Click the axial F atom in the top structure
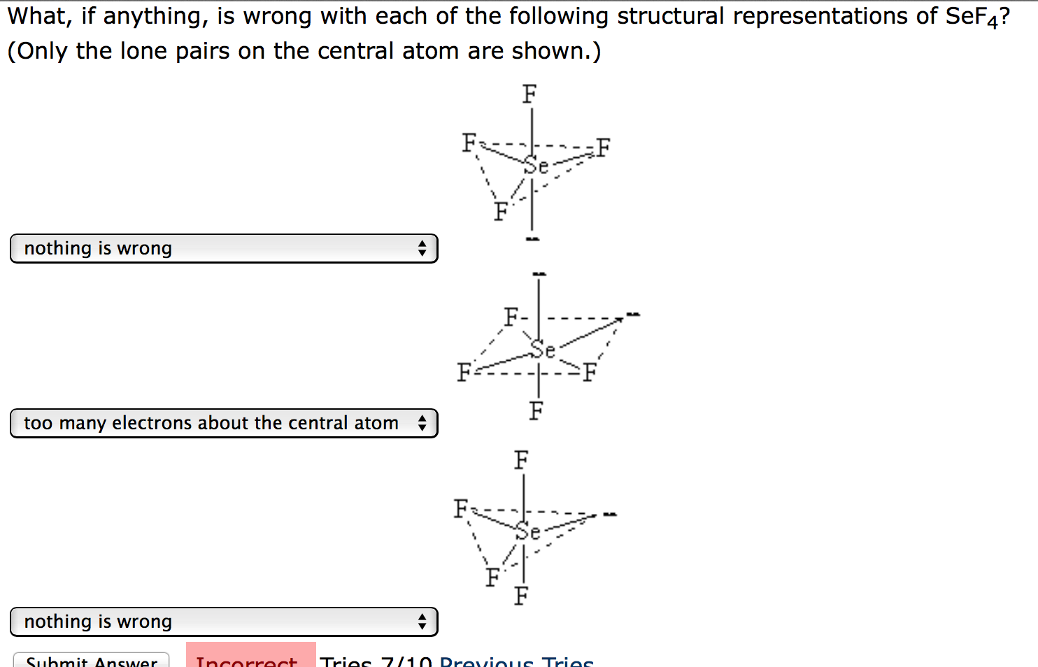The height and width of the screenshot is (667, 1038). [x=529, y=94]
